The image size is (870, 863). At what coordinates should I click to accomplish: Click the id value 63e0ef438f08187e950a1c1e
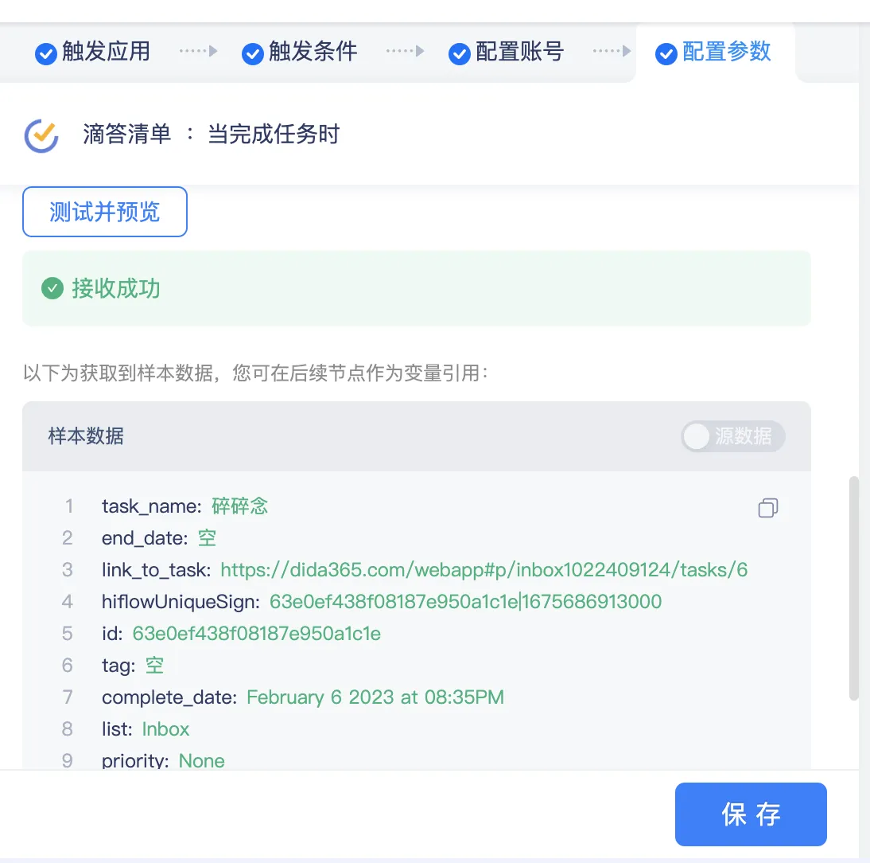click(256, 634)
